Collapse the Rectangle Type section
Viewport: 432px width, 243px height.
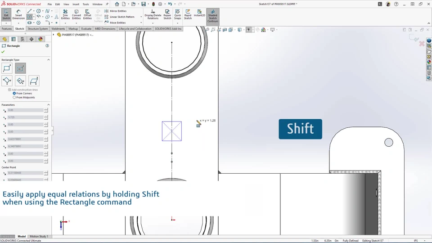49,60
